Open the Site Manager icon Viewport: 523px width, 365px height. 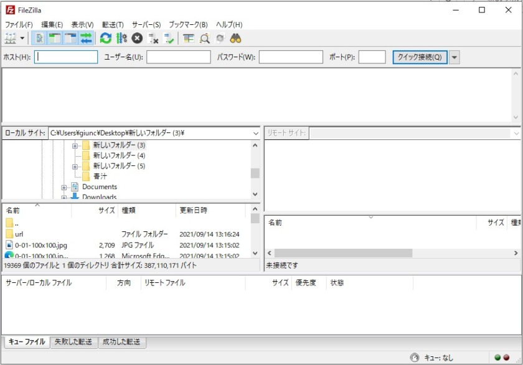(x=11, y=39)
